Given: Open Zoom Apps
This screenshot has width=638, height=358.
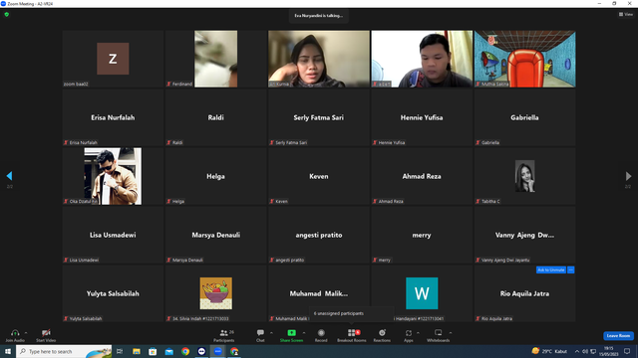Looking at the screenshot, I should [409, 335].
